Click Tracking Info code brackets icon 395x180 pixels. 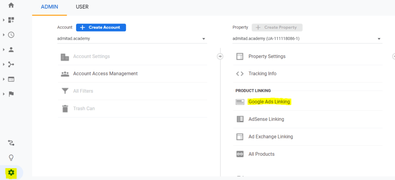tap(240, 74)
